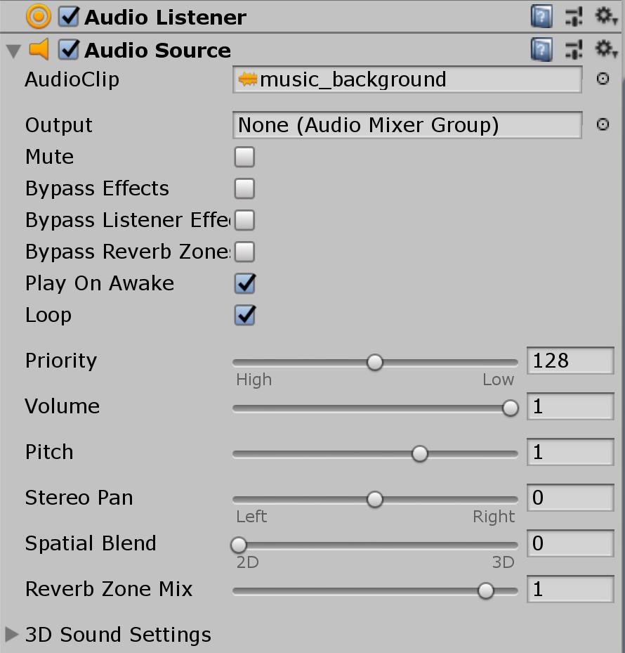Open the AudioClip object picker circle
625x653 pixels.
[x=603, y=79]
